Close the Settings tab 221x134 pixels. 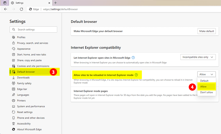click(x=49, y=3)
